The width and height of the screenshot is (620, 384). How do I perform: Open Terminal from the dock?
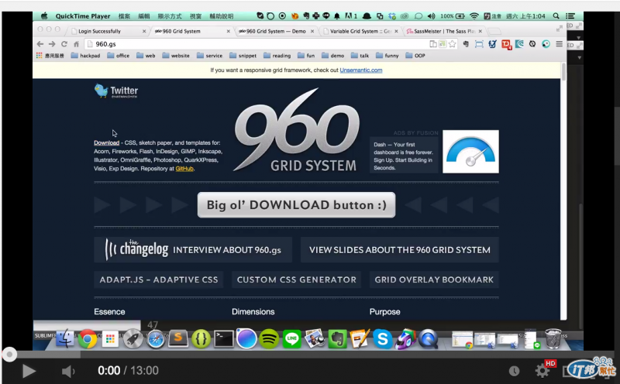[224, 338]
